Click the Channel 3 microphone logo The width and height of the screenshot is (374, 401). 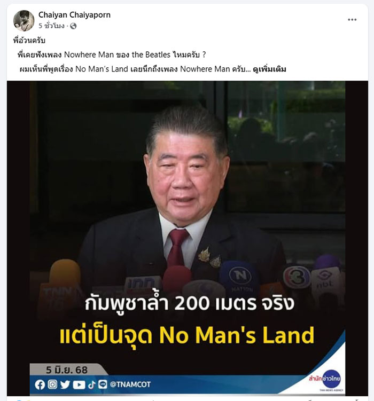click(296, 277)
